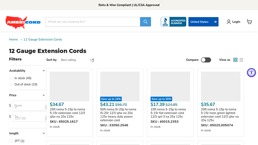Viewport: 258px width, 145px height.
Task: Open the shopping cart
Action: coord(249,22)
